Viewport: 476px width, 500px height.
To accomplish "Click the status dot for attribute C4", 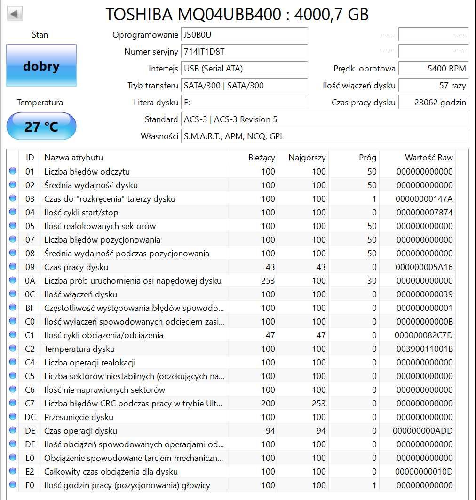I will point(13,362).
